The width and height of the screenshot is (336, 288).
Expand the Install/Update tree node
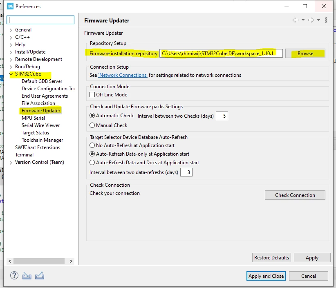11,52
